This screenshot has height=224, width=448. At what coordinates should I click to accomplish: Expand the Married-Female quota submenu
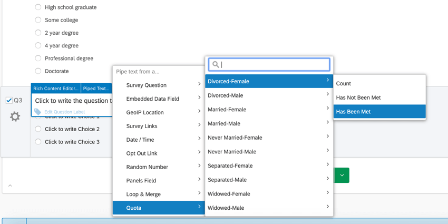click(x=269, y=110)
